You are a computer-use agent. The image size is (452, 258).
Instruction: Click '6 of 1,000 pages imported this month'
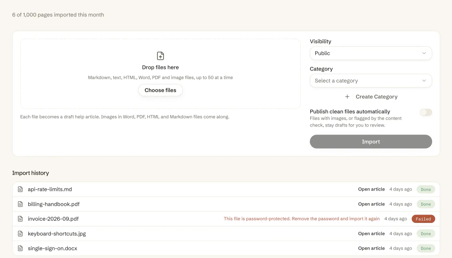(x=58, y=14)
